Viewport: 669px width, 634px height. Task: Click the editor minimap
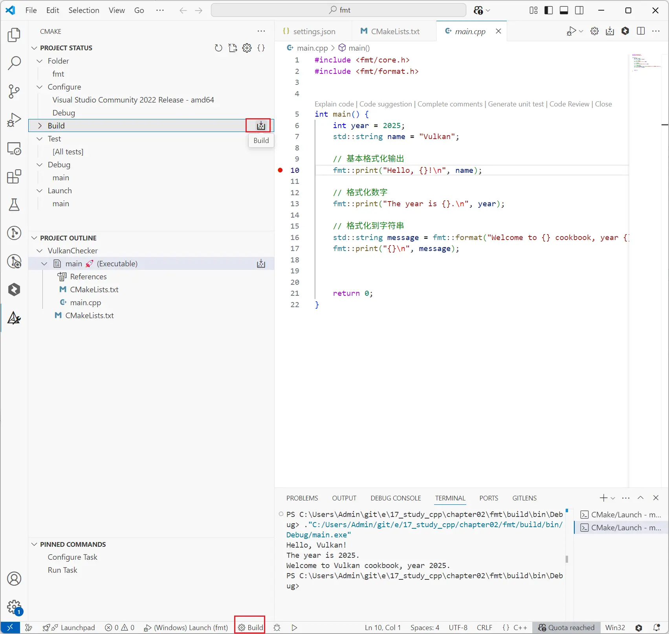pyautogui.click(x=646, y=62)
